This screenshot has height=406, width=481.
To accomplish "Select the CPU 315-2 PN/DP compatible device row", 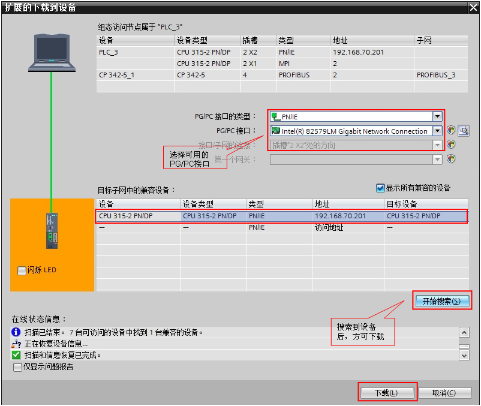I will pos(282,216).
